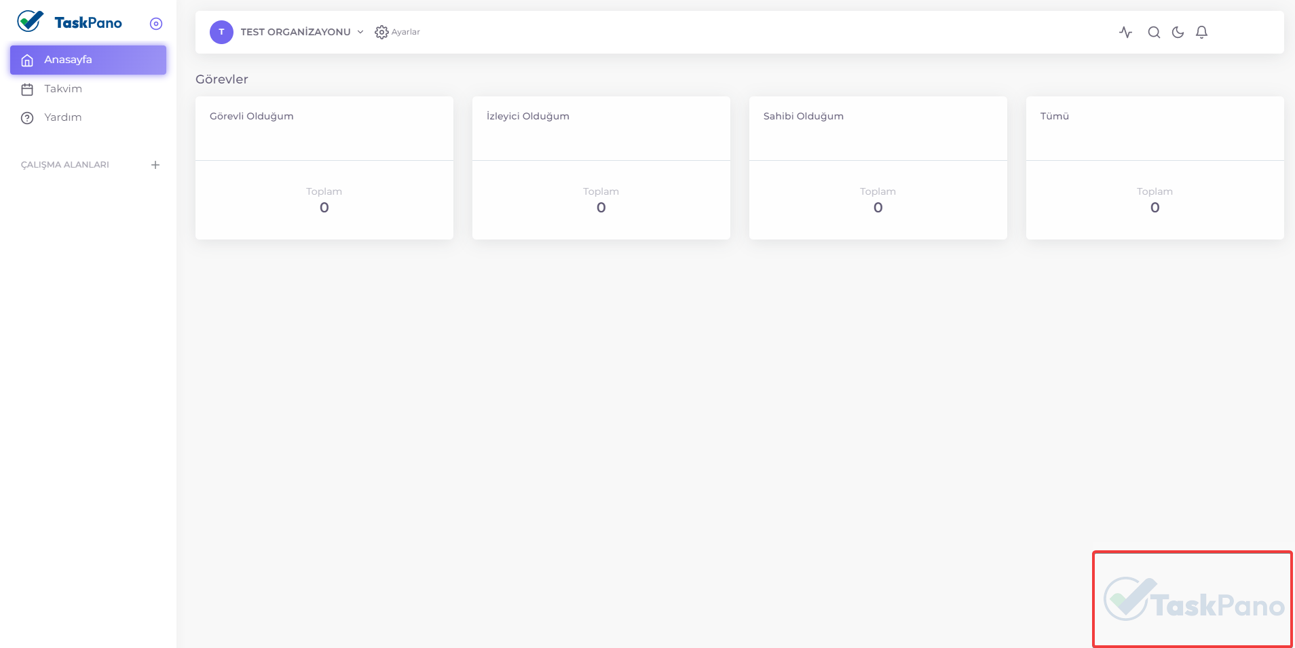Open Ayarlar settings link

(406, 32)
